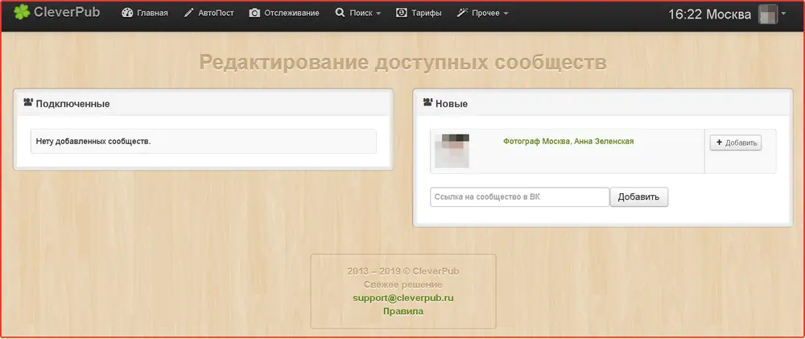The image size is (805, 339).
Task: Click the Новые panel title
Action: 452,104
